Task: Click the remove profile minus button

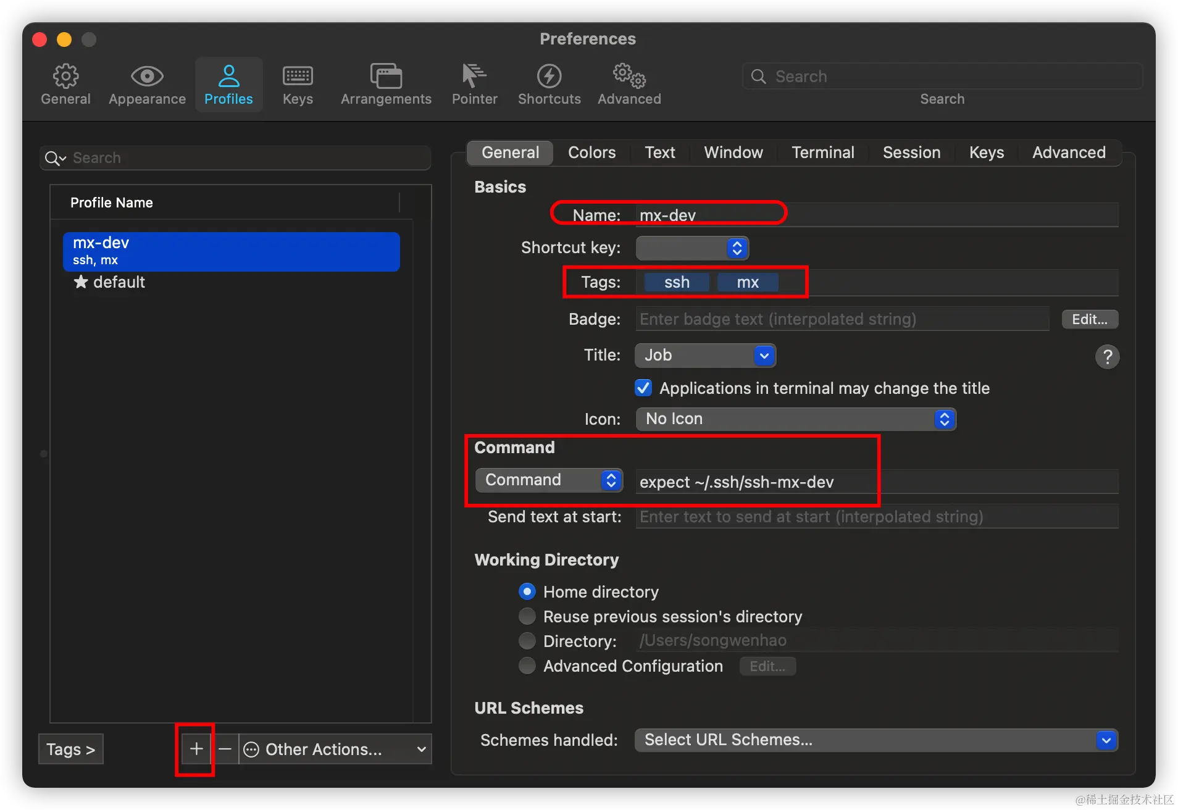Action: [x=225, y=749]
